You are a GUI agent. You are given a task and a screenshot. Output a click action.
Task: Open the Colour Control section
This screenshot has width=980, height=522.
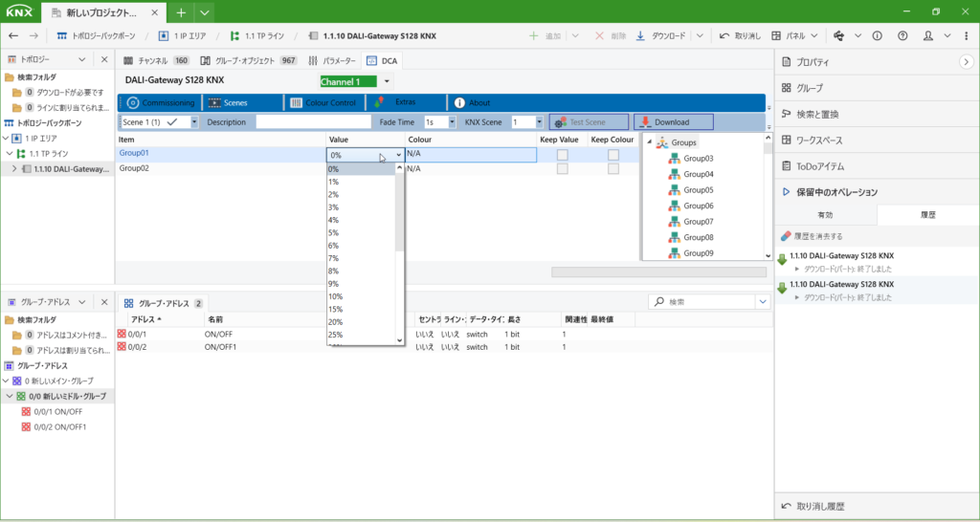click(x=323, y=102)
